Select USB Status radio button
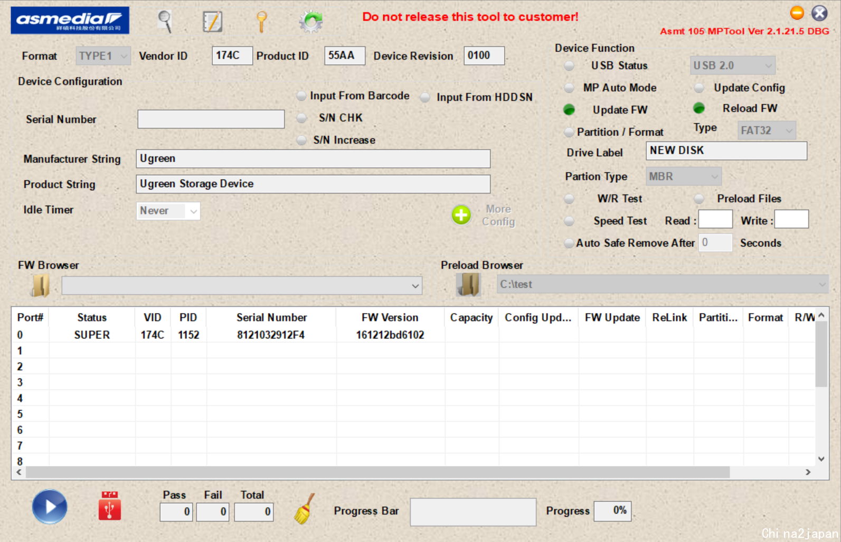Image resolution: width=841 pixels, height=542 pixels. coord(569,66)
